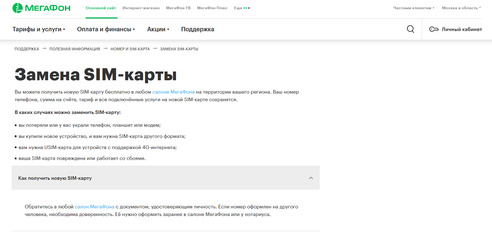The height and width of the screenshot is (235, 492).
Task: Go to ПОЛЕЗНАЯ ИНФОРМАЦИЯ breadcrumb
Action: pyautogui.click(x=75, y=49)
